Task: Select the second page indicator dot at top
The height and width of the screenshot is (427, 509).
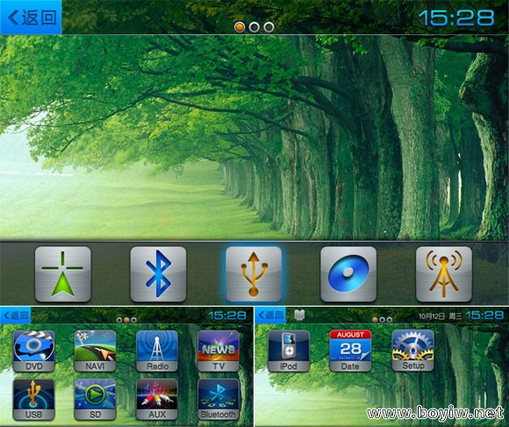Action: [x=254, y=27]
